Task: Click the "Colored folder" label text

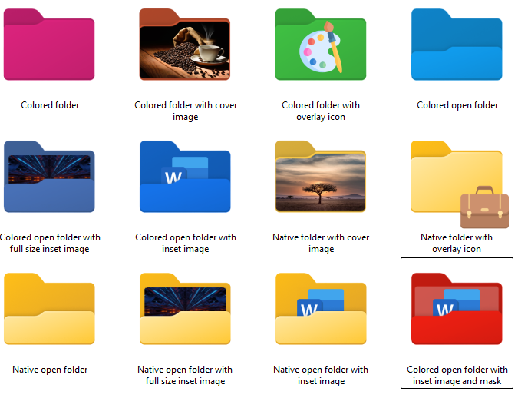Action: (x=50, y=105)
